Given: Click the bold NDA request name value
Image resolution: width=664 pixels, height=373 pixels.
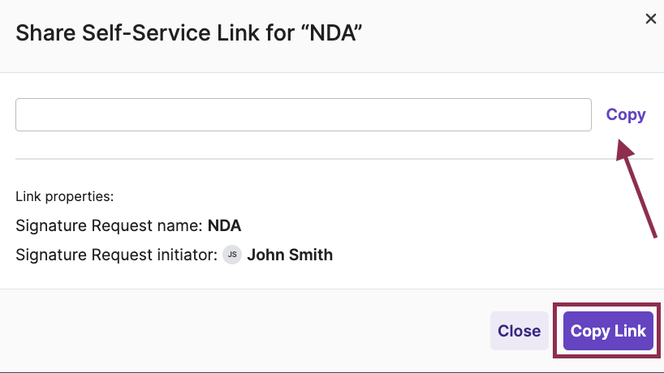Looking at the screenshot, I should (225, 225).
